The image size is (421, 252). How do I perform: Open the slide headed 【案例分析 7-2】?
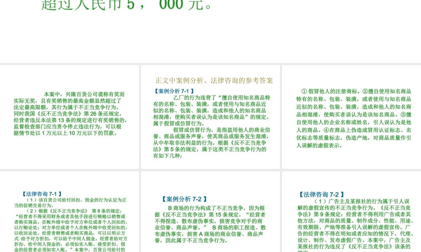(210, 212)
